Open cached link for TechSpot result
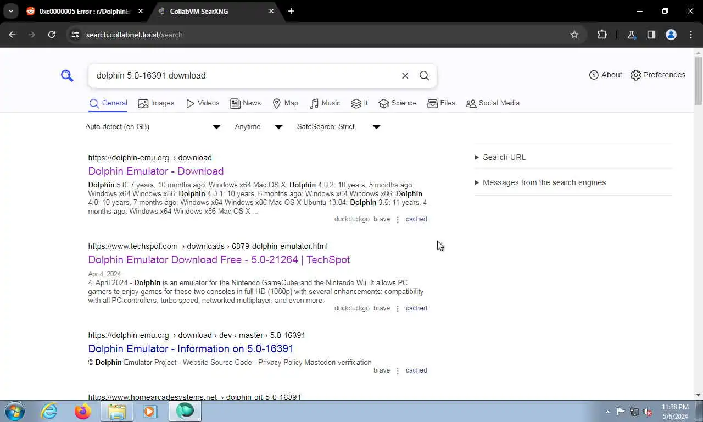 pos(416,308)
